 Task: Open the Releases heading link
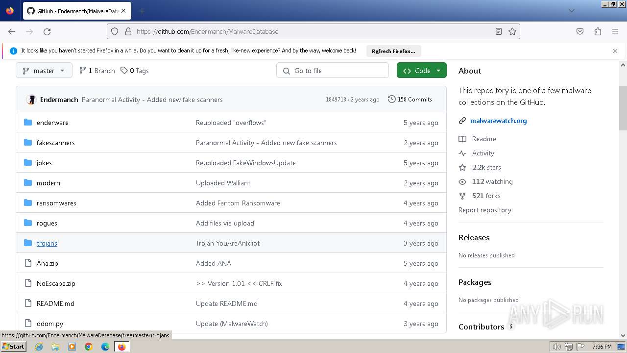474,237
